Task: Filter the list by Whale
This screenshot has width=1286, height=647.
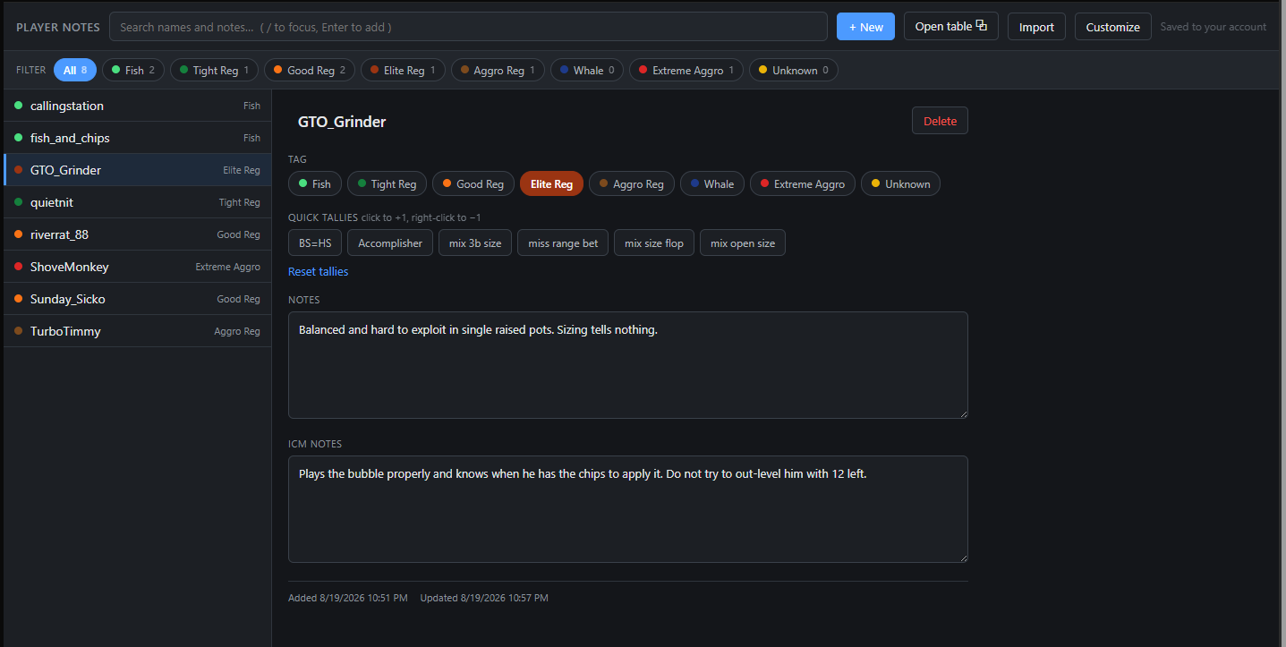Action: point(587,70)
